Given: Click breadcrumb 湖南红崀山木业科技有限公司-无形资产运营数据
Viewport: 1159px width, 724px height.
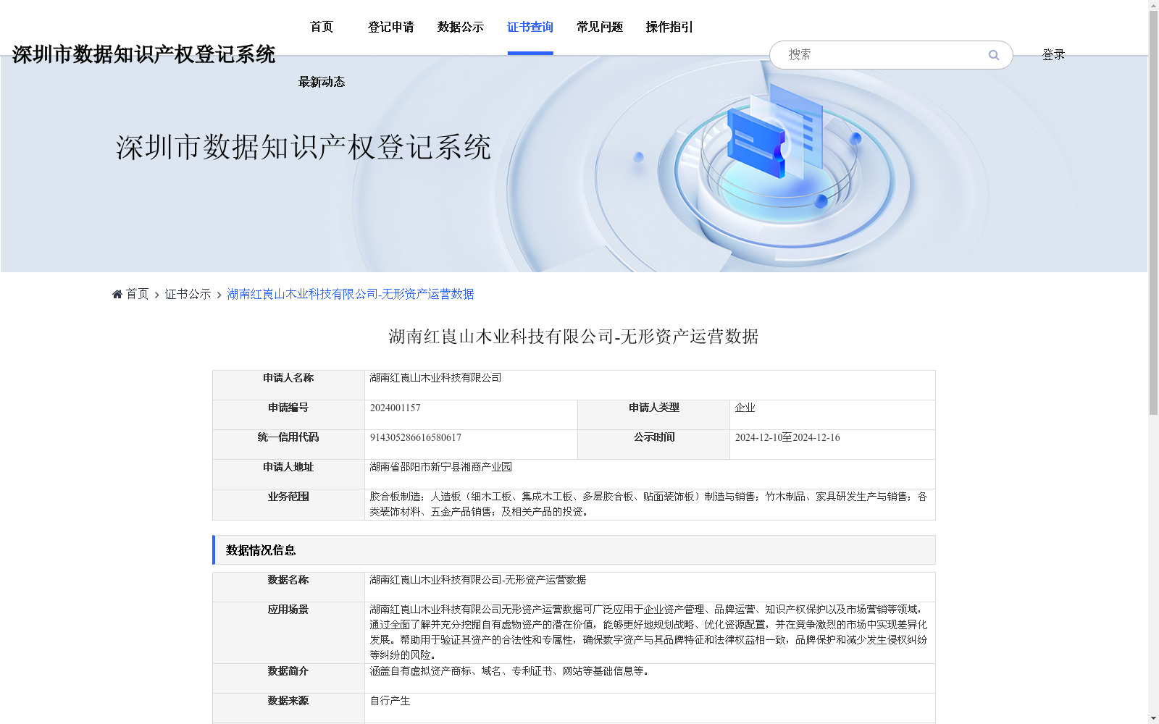Looking at the screenshot, I should pos(351,294).
